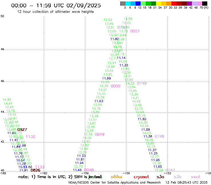Viewport: 211px width, 185px height.
Task: Click the pink time marker '1132'
Action: click(31, 137)
